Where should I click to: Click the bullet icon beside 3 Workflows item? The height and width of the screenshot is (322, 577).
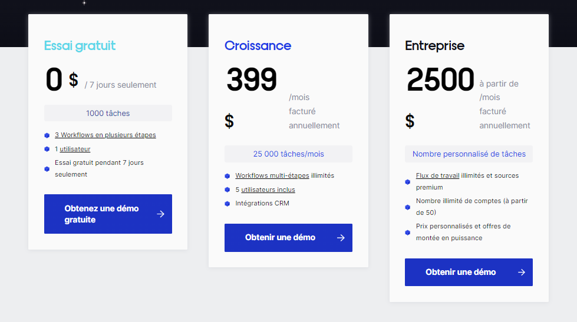pyautogui.click(x=47, y=135)
